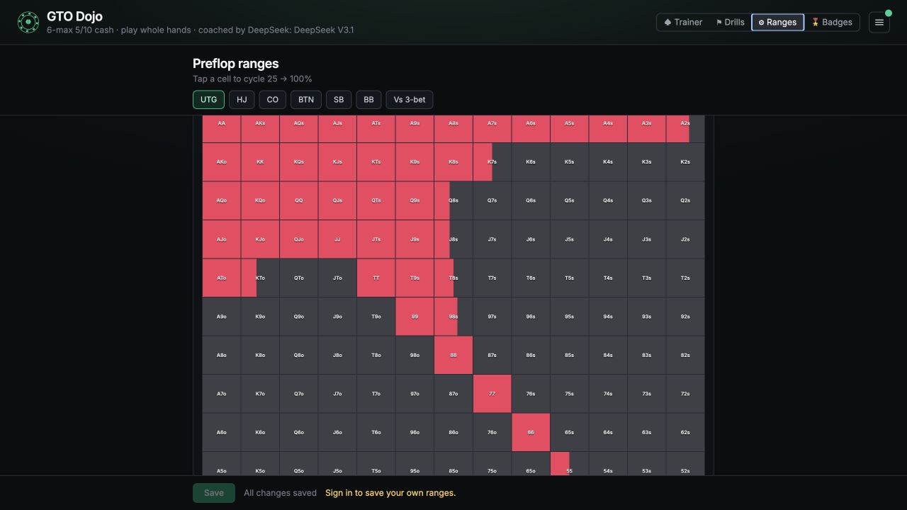Tap the K2s cell
This screenshot has height=510, width=907.
[x=685, y=162]
